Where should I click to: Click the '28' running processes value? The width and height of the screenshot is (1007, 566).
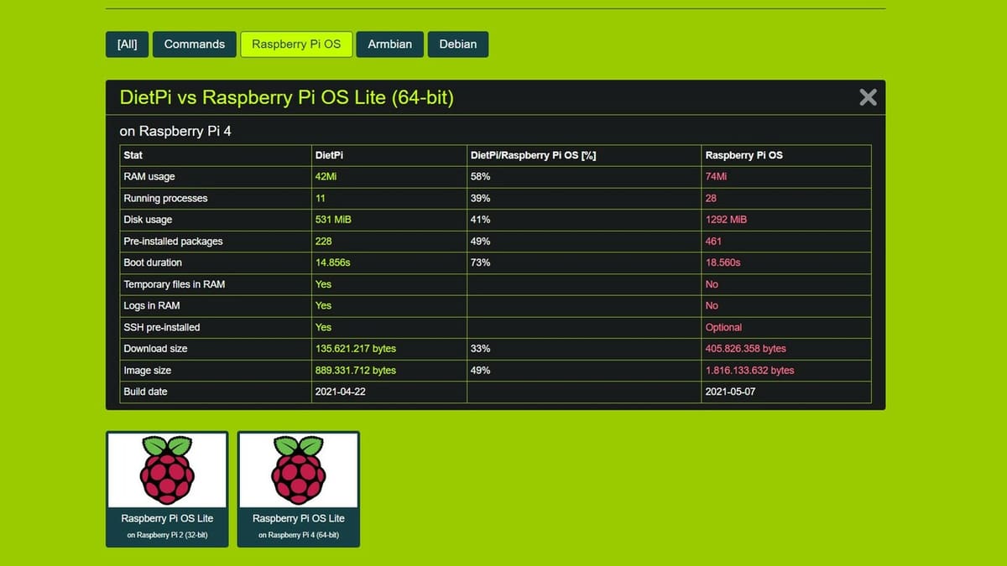(x=711, y=199)
